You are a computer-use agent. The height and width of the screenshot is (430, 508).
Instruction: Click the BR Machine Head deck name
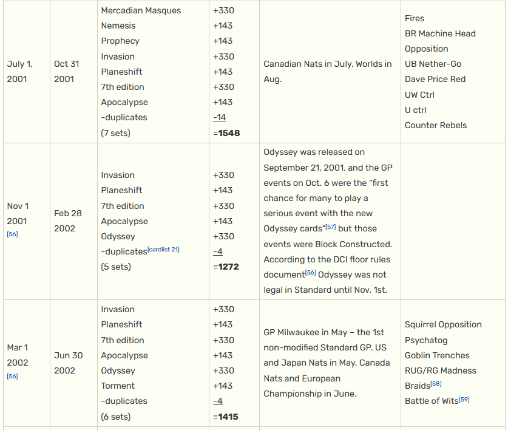point(440,33)
